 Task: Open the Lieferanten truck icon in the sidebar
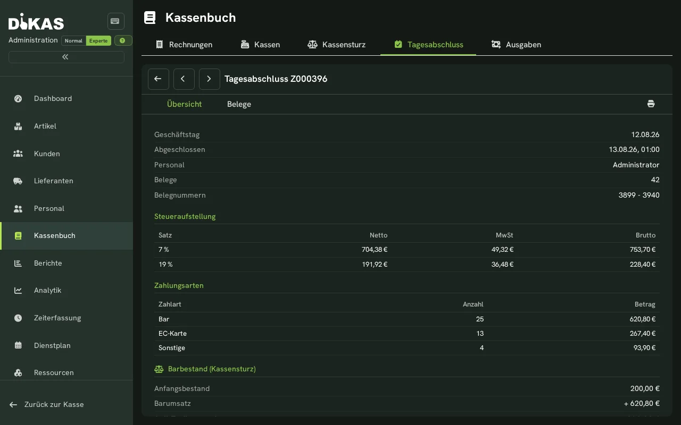point(18,181)
